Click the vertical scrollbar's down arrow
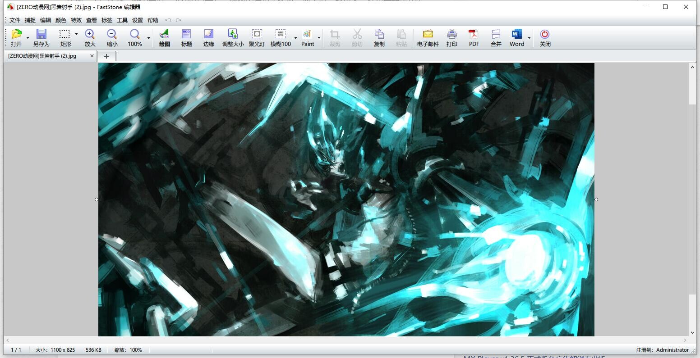 (693, 333)
